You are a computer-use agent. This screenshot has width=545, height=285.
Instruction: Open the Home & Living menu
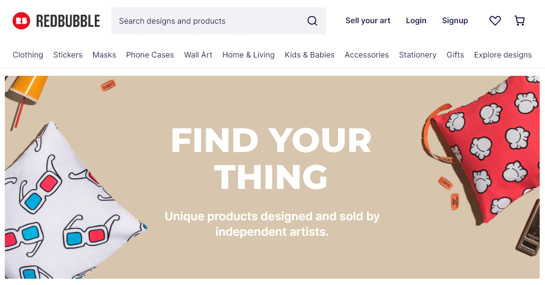pyautogui.click(x=249, y=55)
